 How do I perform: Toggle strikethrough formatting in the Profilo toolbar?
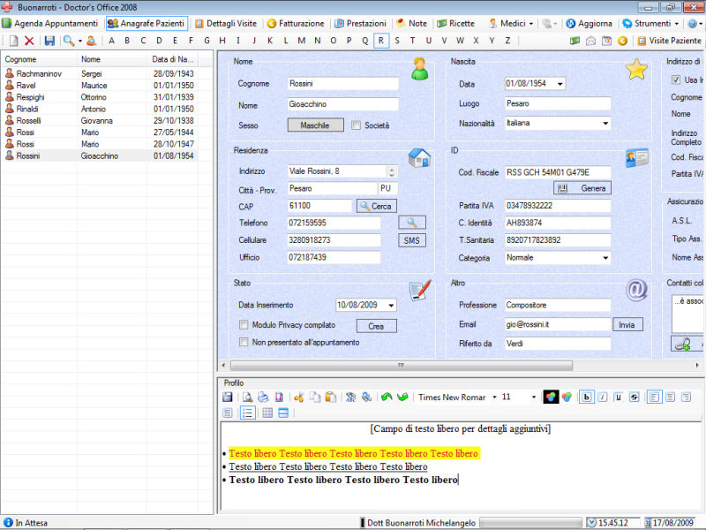[x=635, y=397]
